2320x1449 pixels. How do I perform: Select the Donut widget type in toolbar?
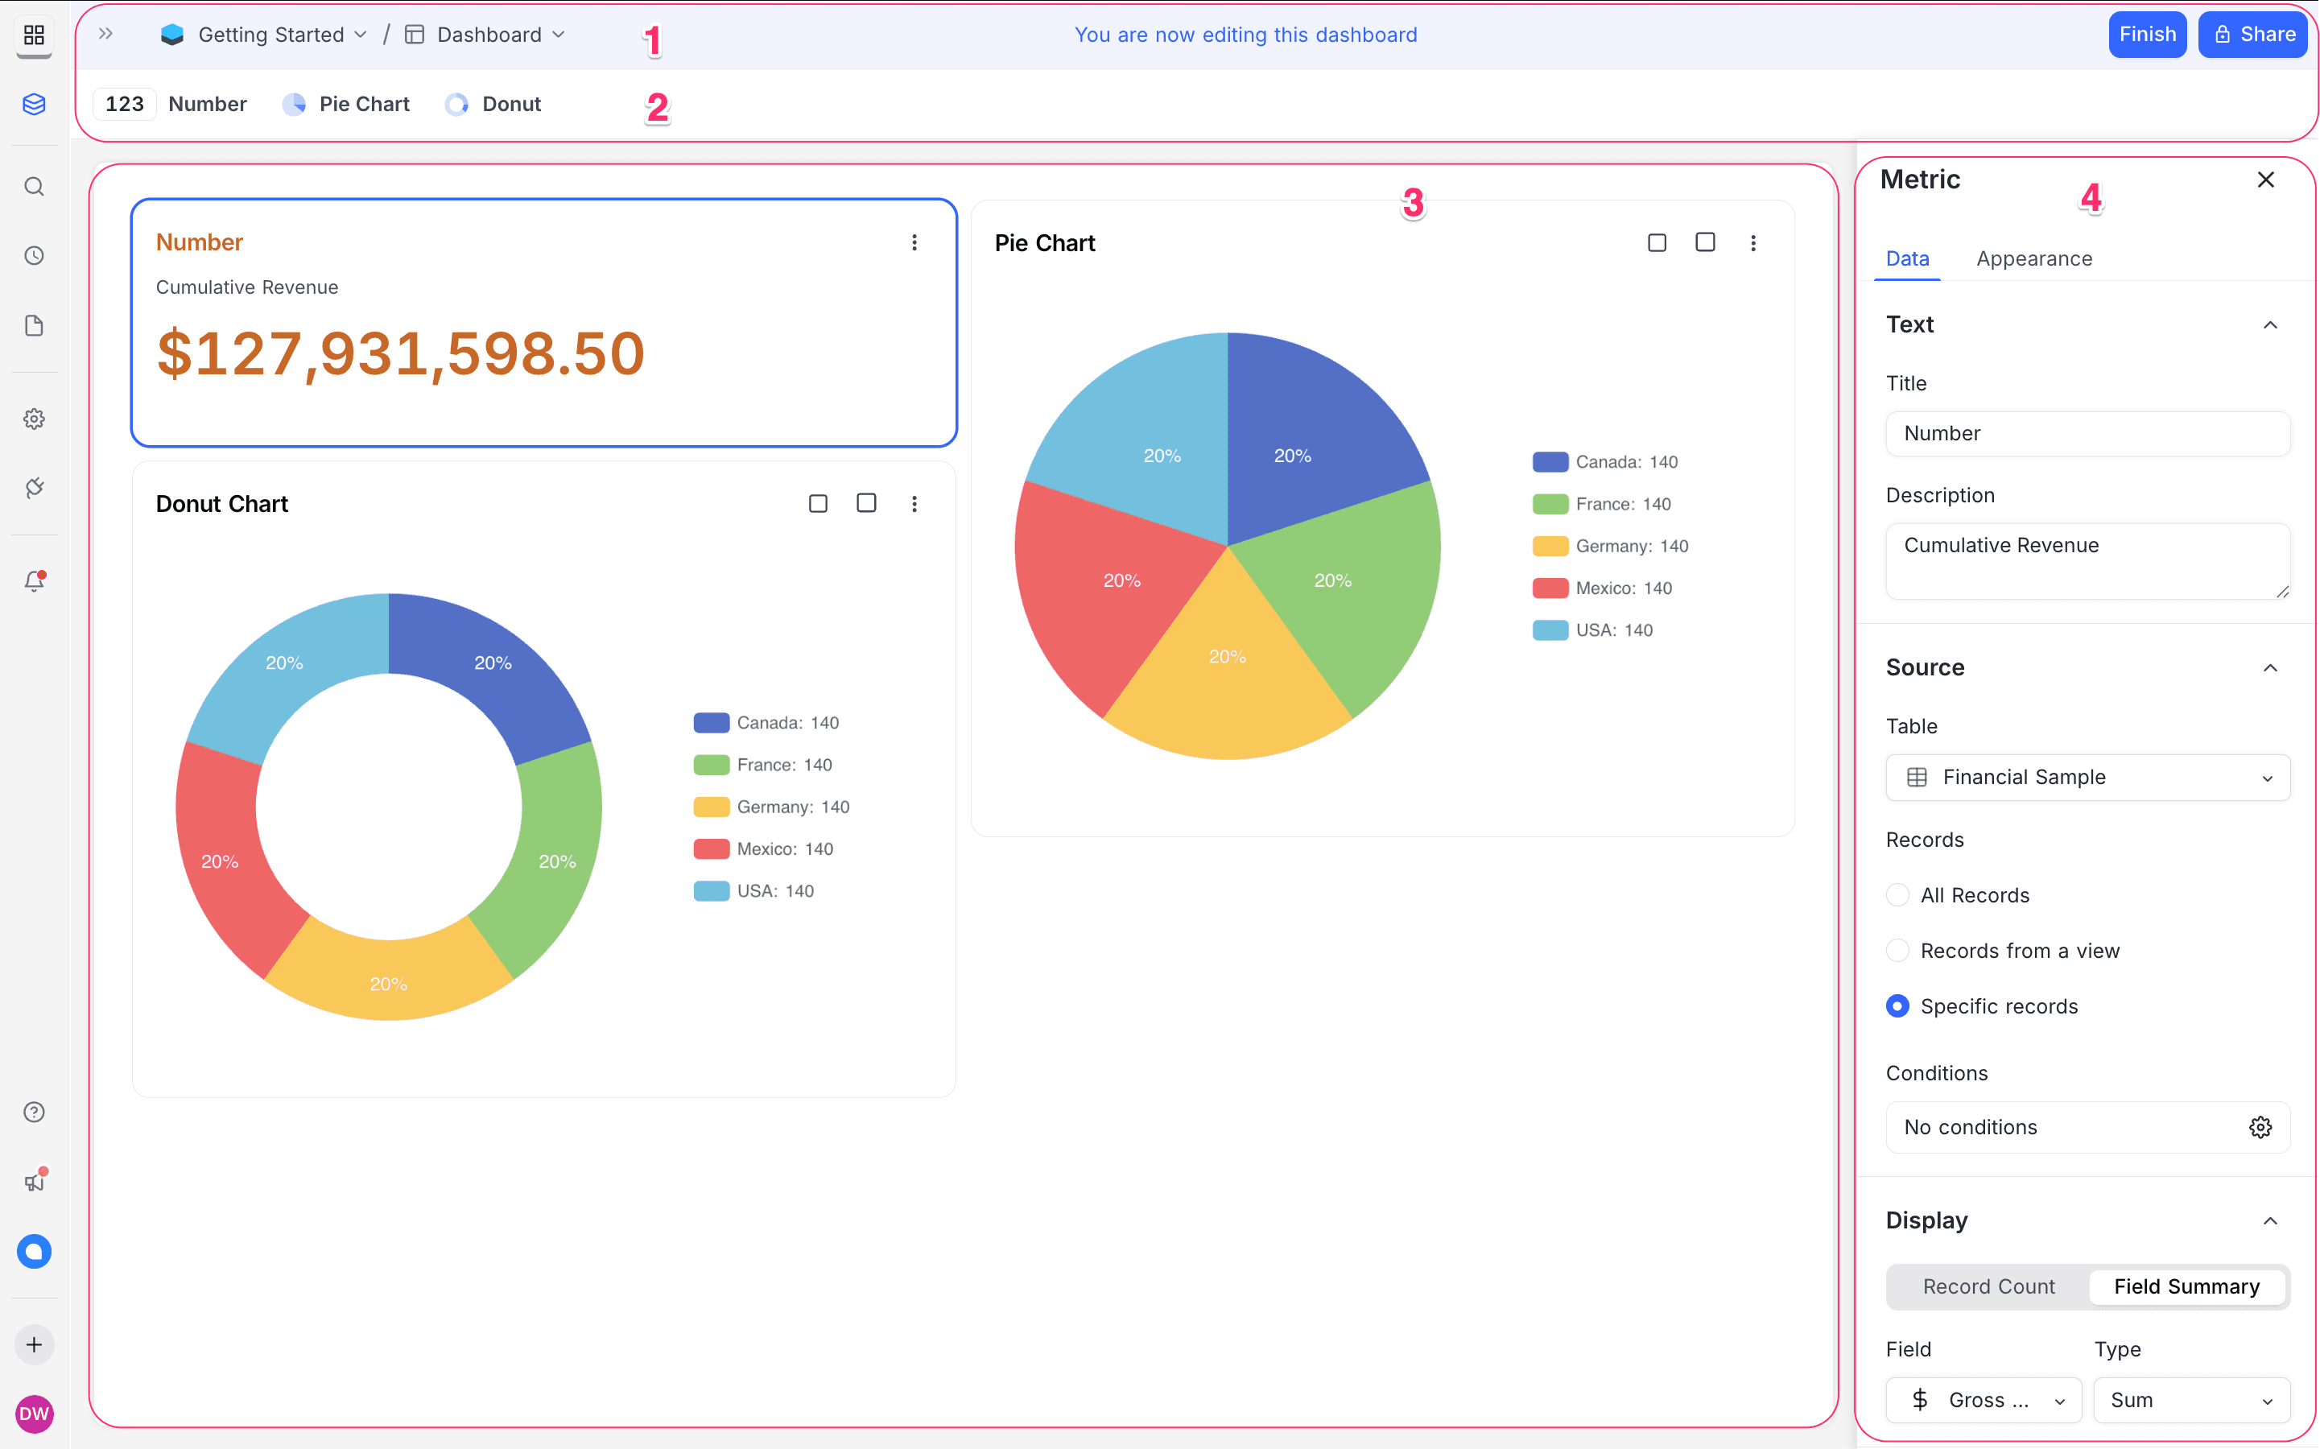point(493,104)
